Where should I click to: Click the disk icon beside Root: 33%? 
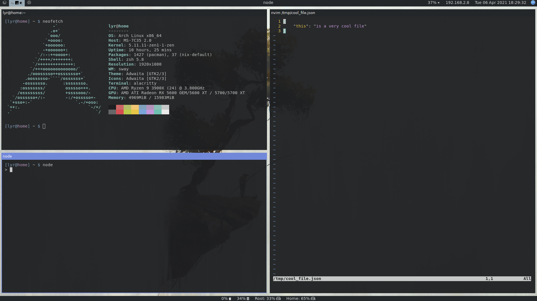[278, 298]
